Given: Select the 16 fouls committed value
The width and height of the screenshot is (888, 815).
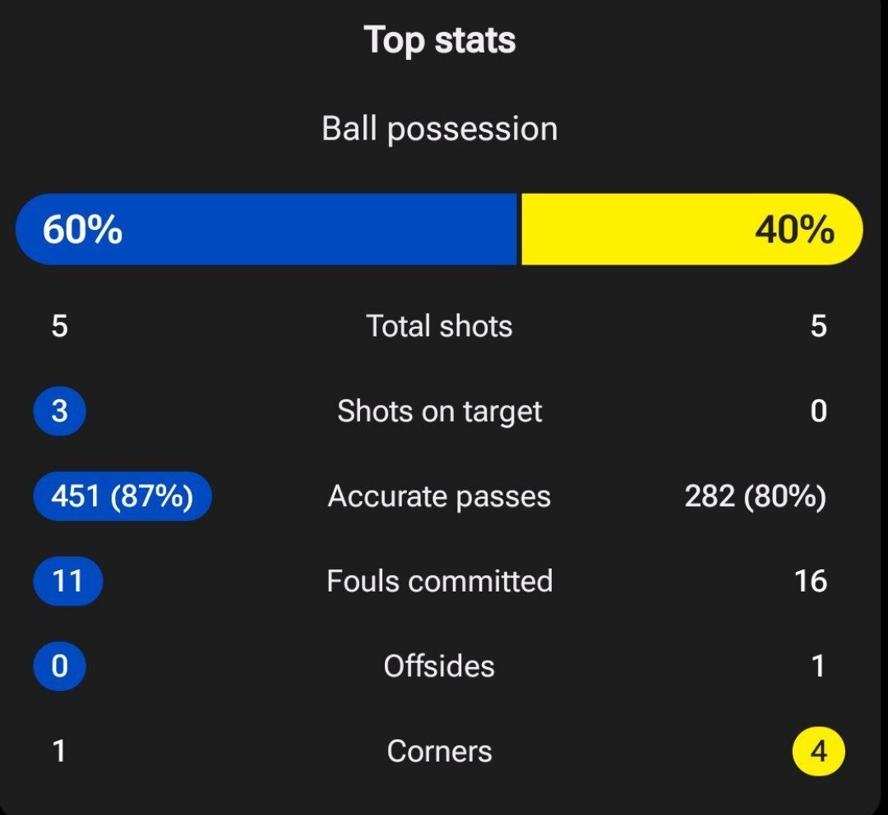Looking at the screenshot, I should 811,581.
